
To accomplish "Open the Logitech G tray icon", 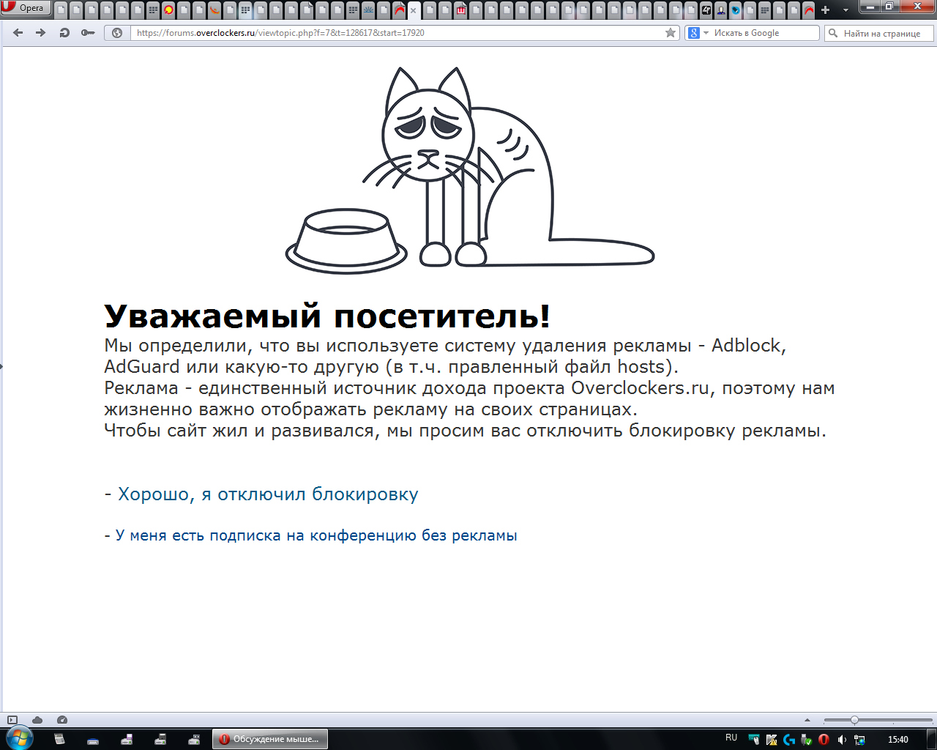I will (788, 740).
